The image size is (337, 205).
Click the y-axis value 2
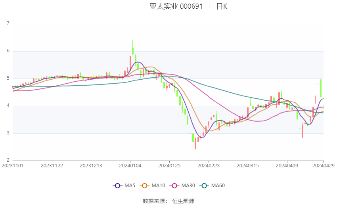pos(8,160)
